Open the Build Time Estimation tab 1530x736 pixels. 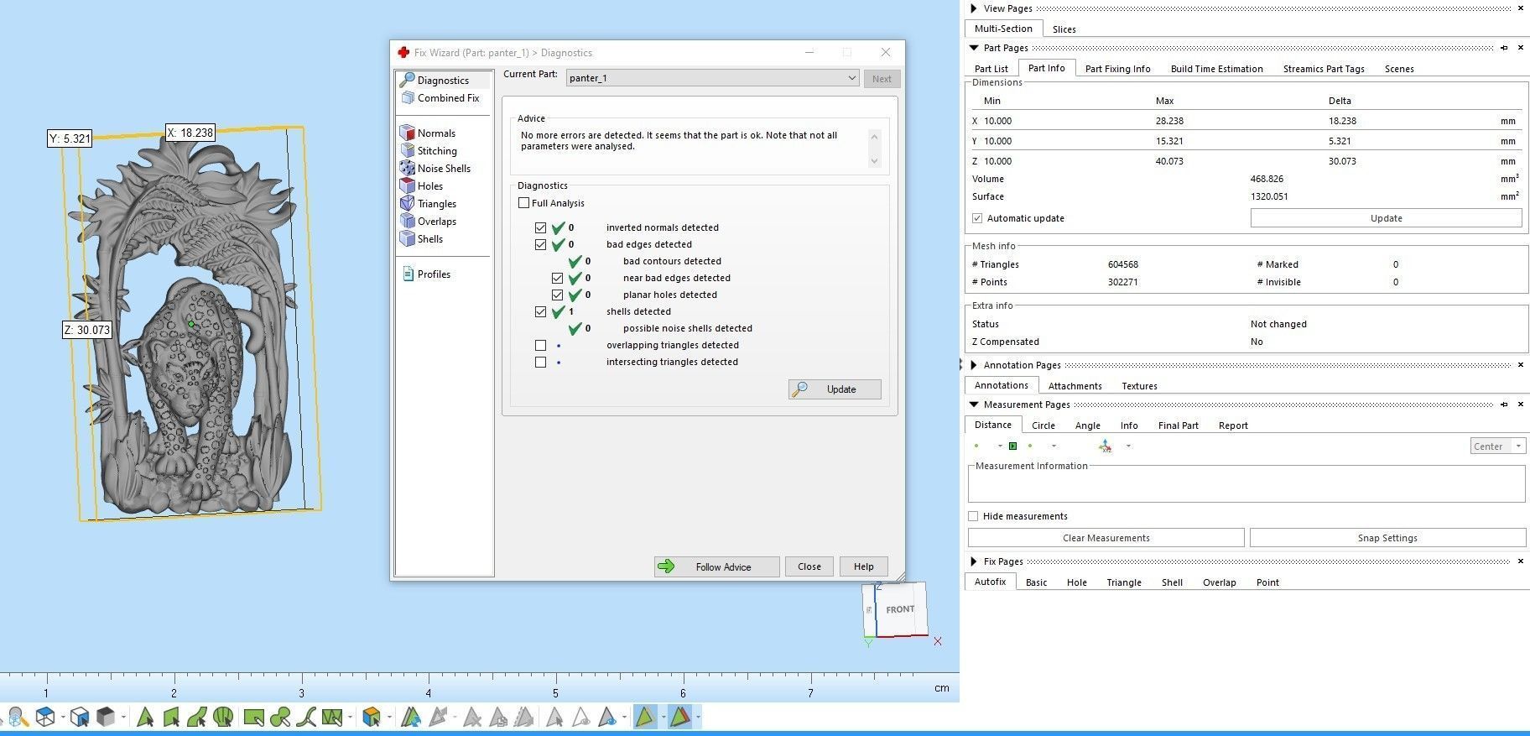click(1216, 69)
